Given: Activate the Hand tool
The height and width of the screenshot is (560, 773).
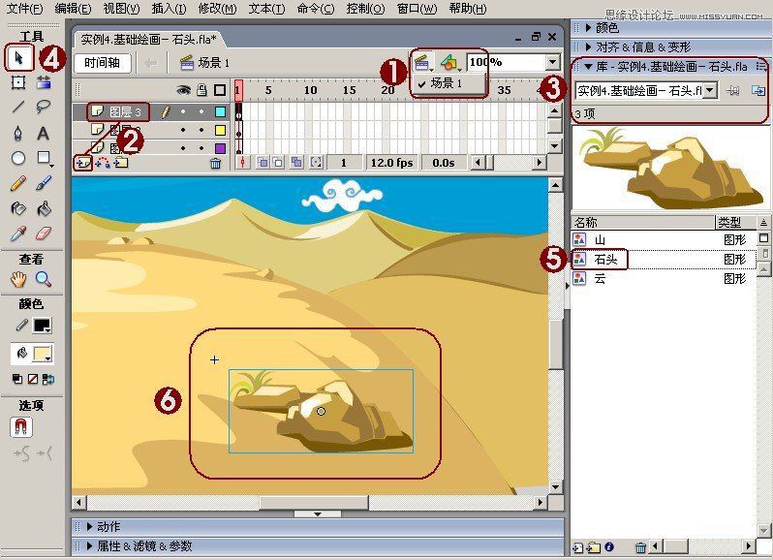Looking at the screenshot, I should coord(18,279).
